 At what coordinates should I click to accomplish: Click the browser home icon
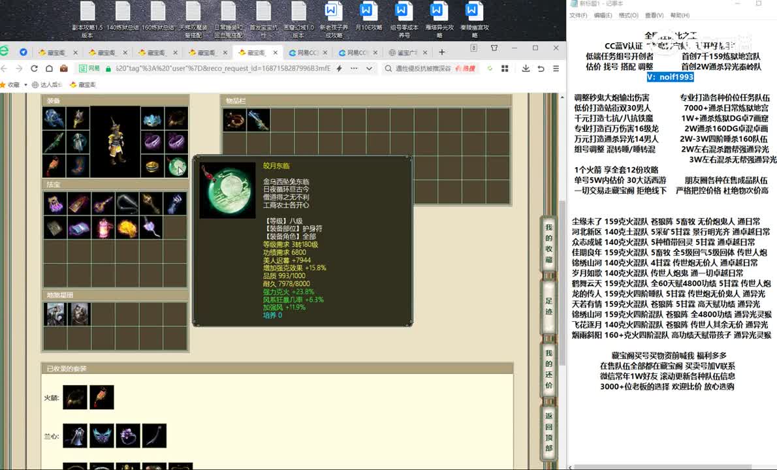pyautogui.click(x=49, y=69)
